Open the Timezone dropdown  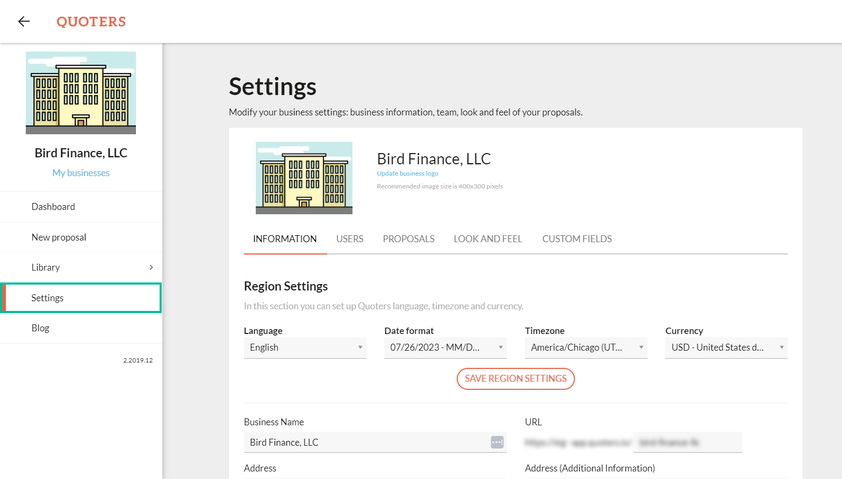586,347
